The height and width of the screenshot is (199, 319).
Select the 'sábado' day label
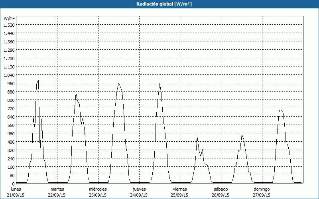(x=221, y=189)
